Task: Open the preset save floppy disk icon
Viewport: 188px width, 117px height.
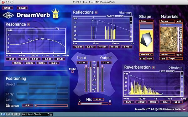Action: point(51,114)
